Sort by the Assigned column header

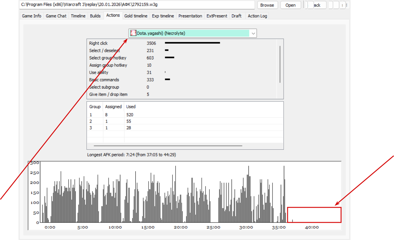pyautogui.click(x=113, y=107)
